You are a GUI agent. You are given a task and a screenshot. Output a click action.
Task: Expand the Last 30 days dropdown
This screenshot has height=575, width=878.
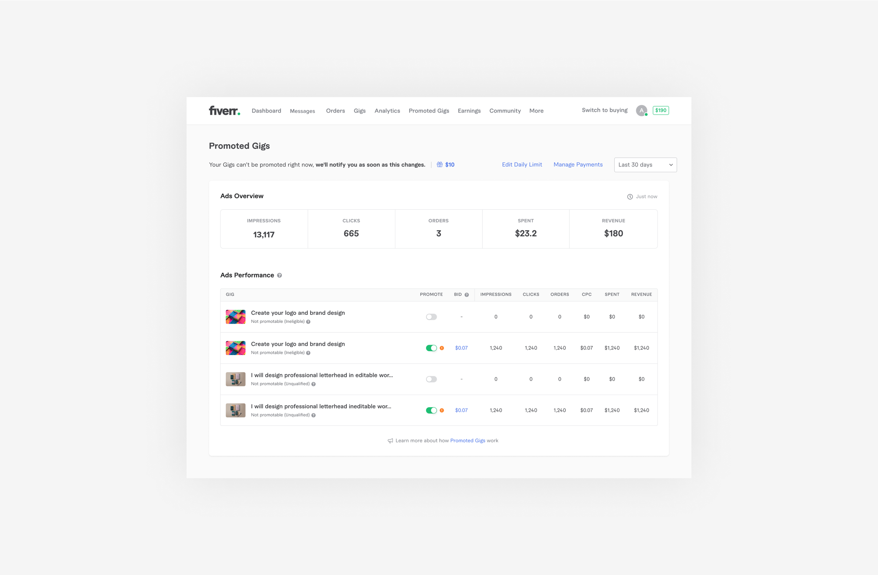click(645, 165)
